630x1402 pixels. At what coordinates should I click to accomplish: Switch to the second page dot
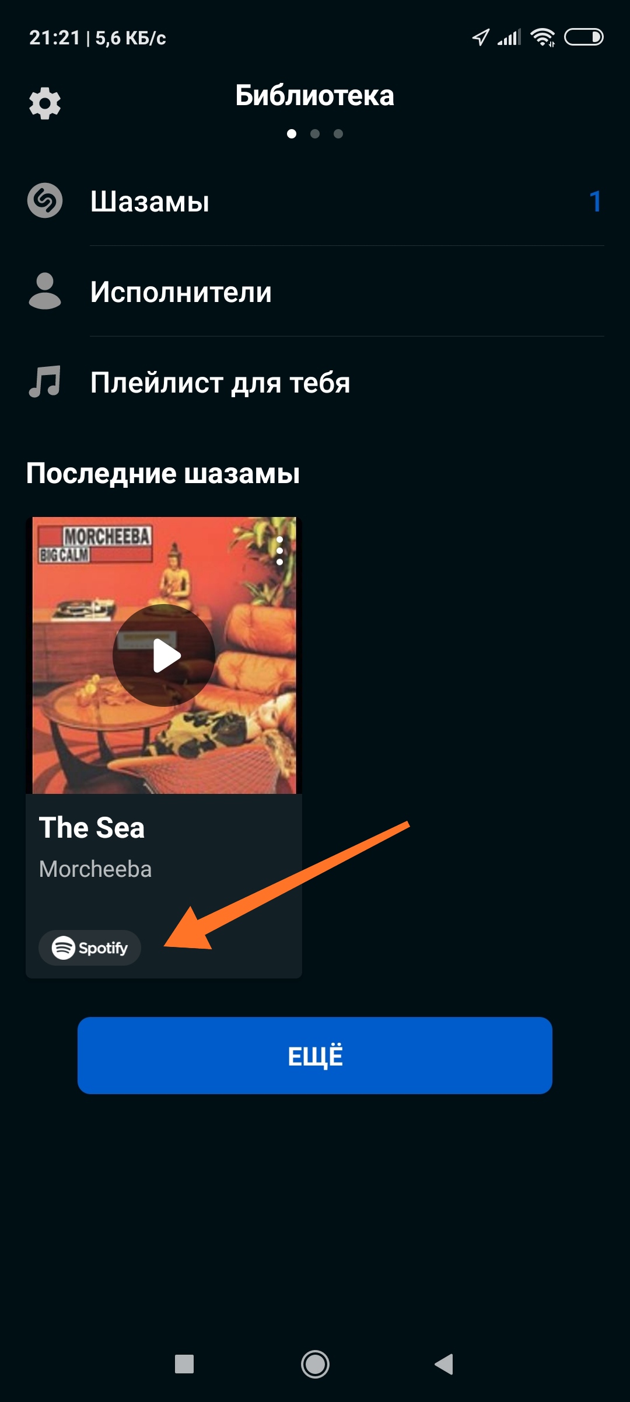pyautogui.click(x=315, y=134)
